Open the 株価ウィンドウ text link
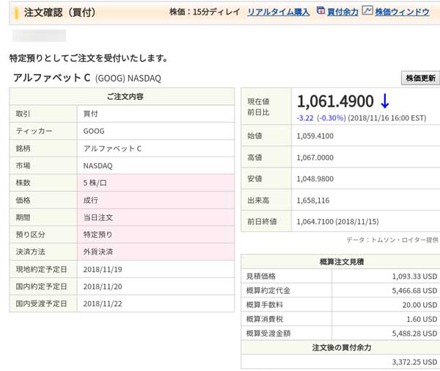Screen dimensions: 440x371 [x=402, y=12]
